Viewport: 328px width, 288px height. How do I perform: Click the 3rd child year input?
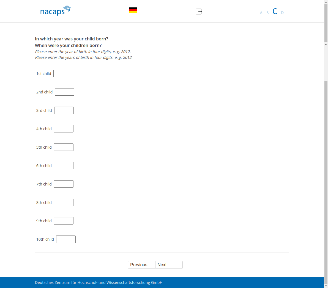pos(64,110)
